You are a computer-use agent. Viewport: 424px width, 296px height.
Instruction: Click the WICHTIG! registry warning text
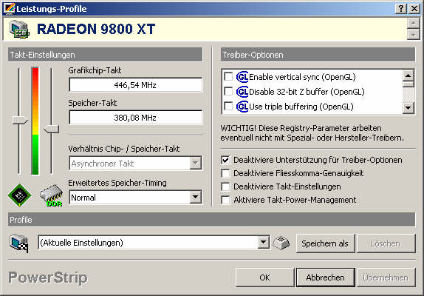tap(312, 133)
